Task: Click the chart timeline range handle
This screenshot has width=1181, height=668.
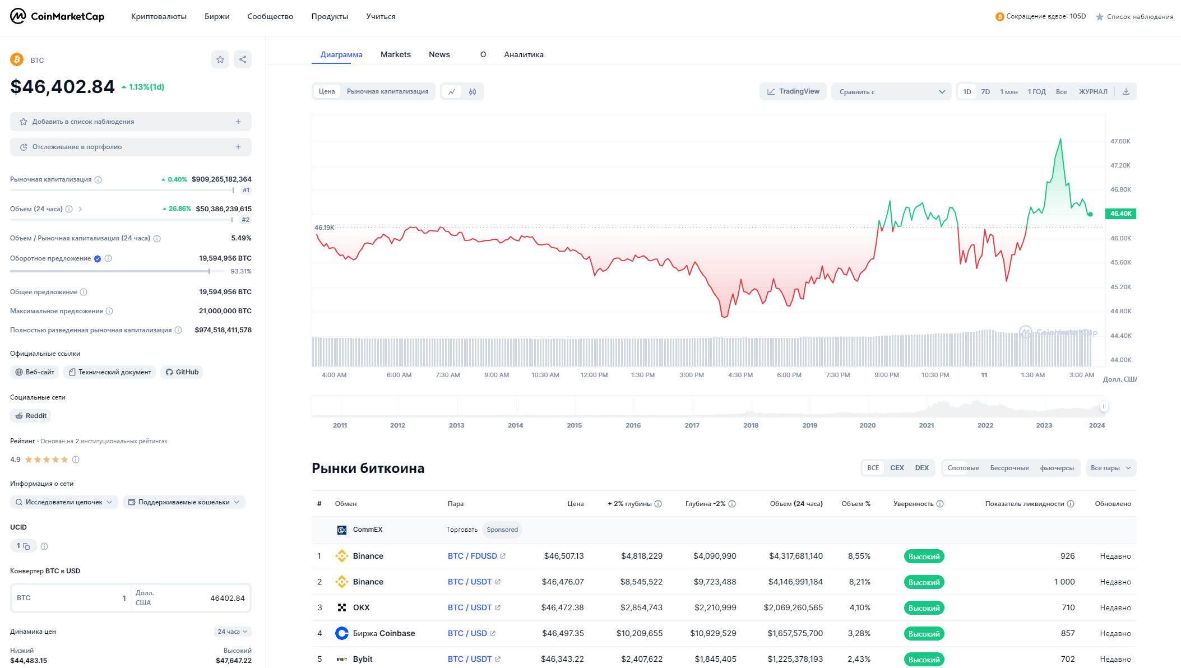Action: pyautogui.click(x=1104, y=406)
